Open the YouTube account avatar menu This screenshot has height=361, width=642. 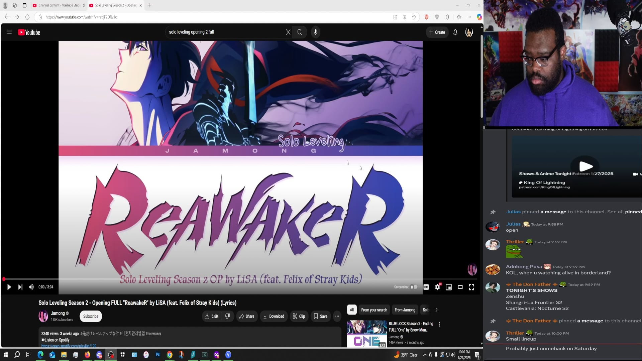coord(469,32)
